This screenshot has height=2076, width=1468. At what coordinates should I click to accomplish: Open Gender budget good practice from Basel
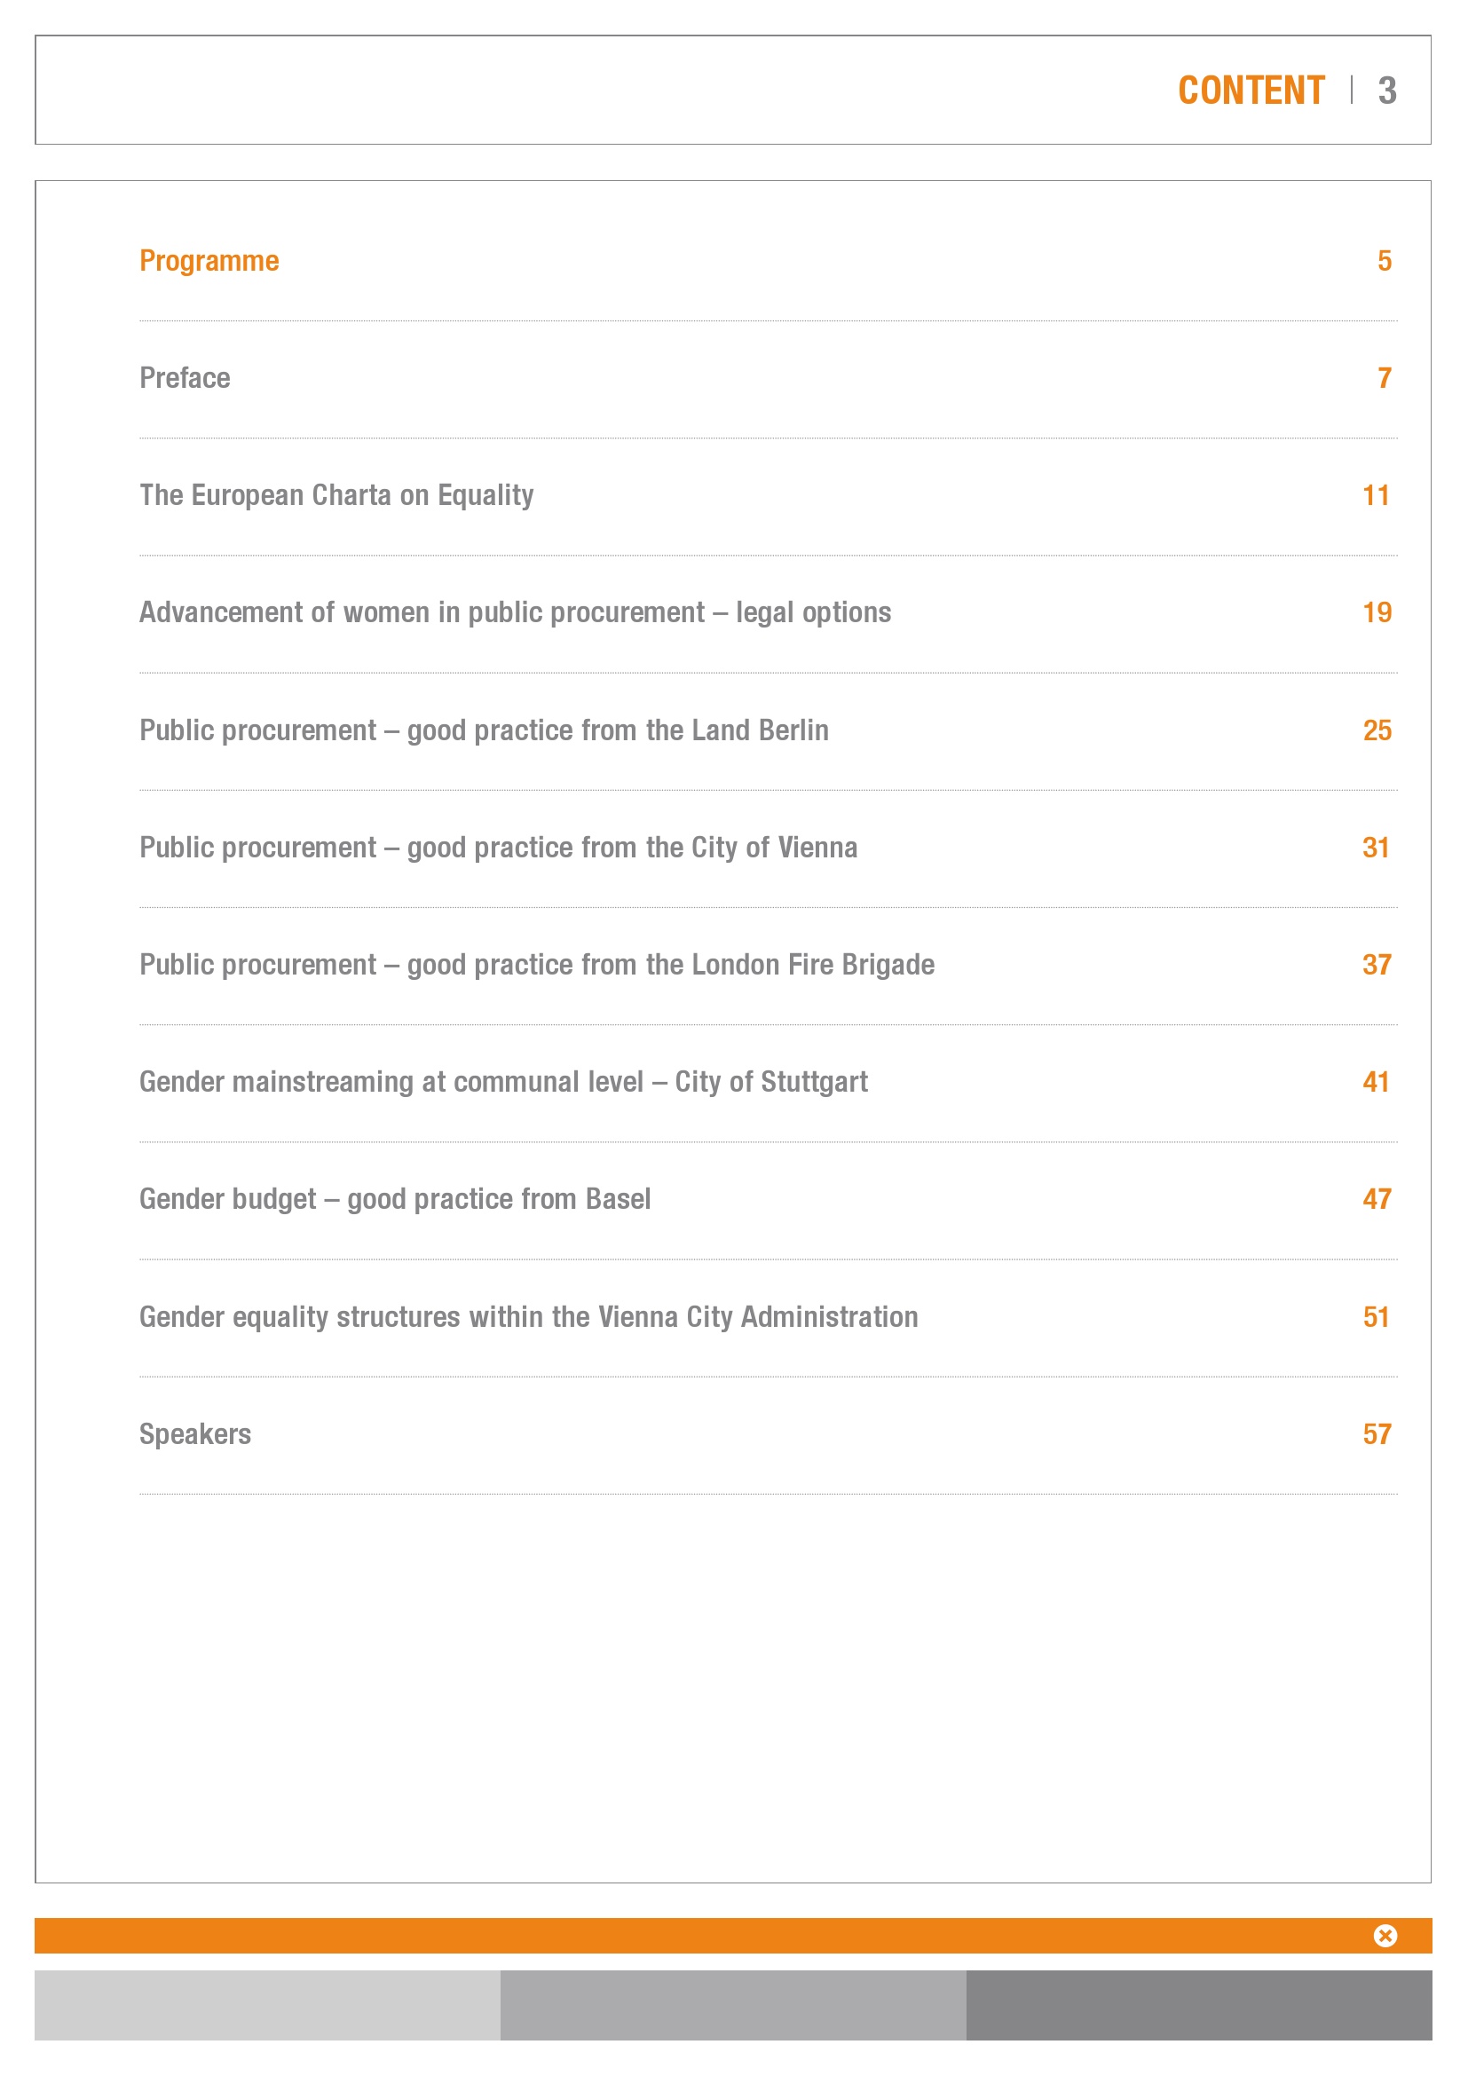[395, 1200]
